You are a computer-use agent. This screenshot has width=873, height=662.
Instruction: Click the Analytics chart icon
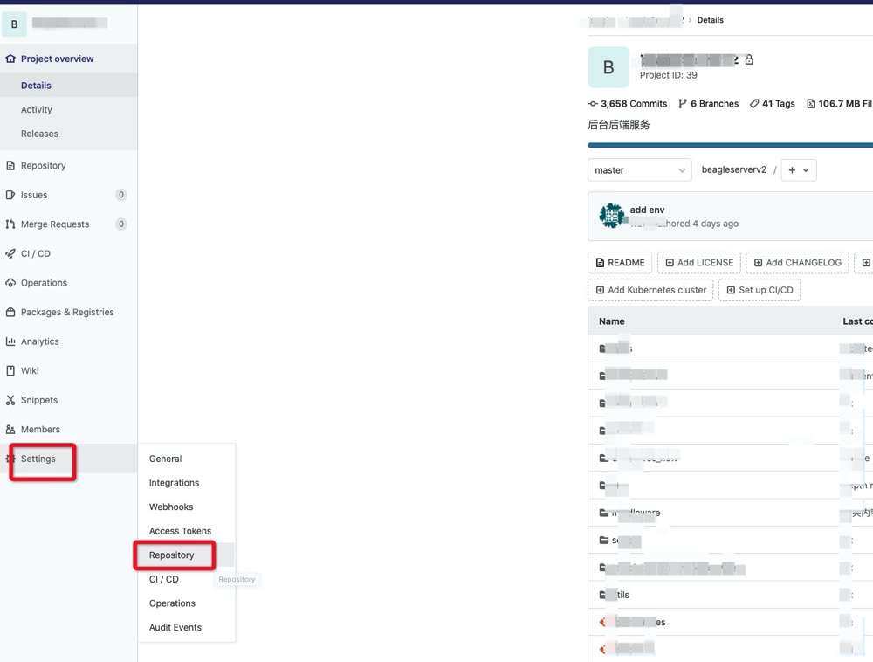[10, 341]
